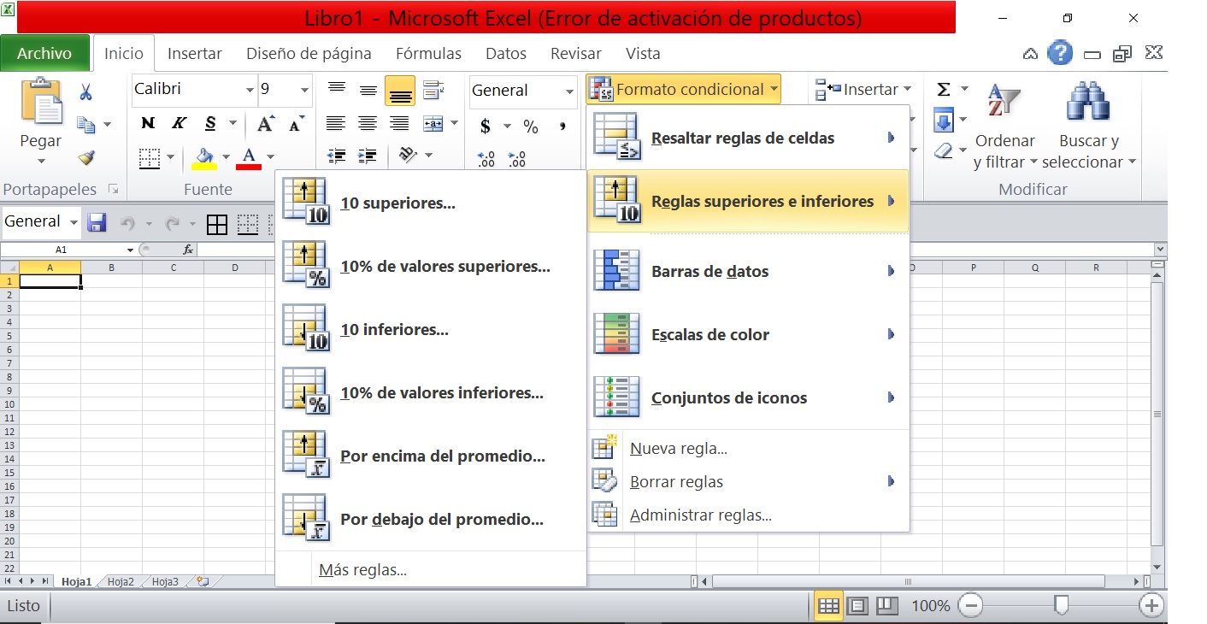The height and width of the screenshot is (624, 1207).
Task: Open the Barras de datos submenu
Action: click(748, 271)
